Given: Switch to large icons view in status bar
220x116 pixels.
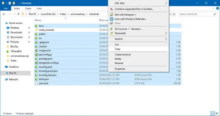Looking at the screenshot, I should [217, 113].
